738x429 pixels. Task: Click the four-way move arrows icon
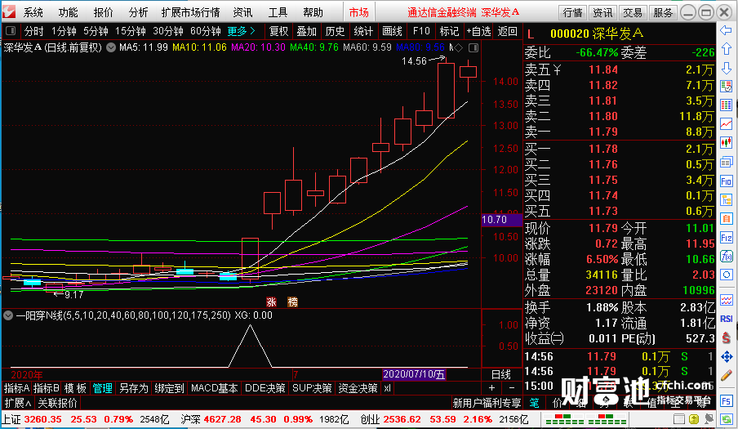[x=726, y=356]
